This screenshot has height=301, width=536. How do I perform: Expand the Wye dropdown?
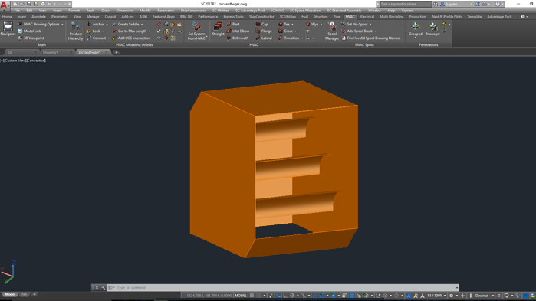321,25
